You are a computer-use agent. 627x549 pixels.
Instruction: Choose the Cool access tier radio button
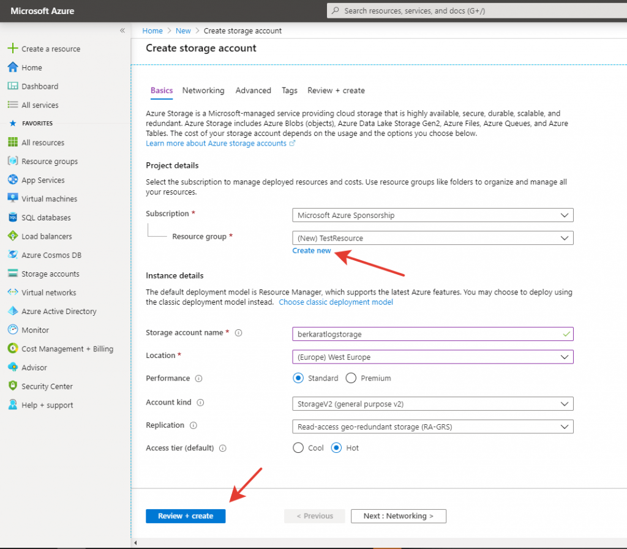[298, 448]
